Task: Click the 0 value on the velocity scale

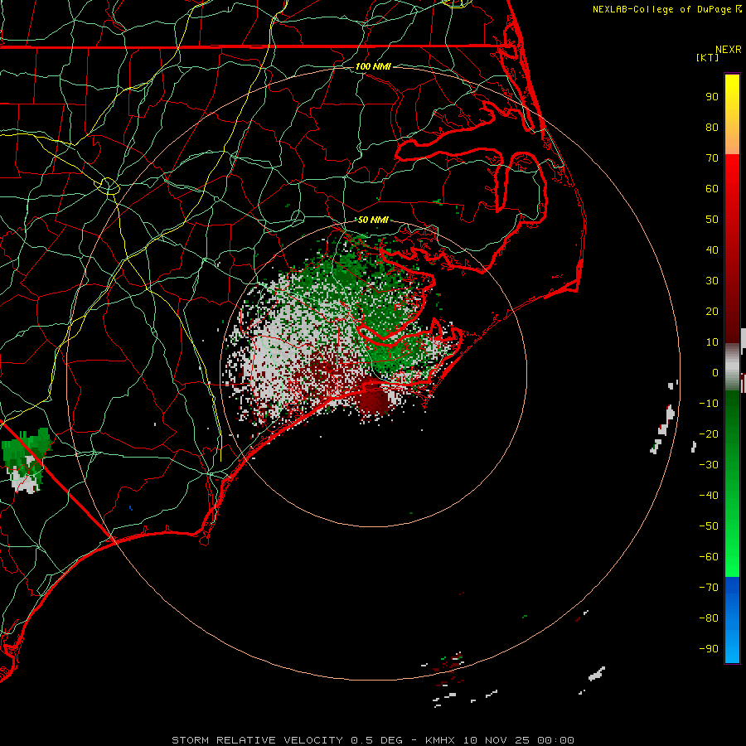Action: [x=715, y=372]
